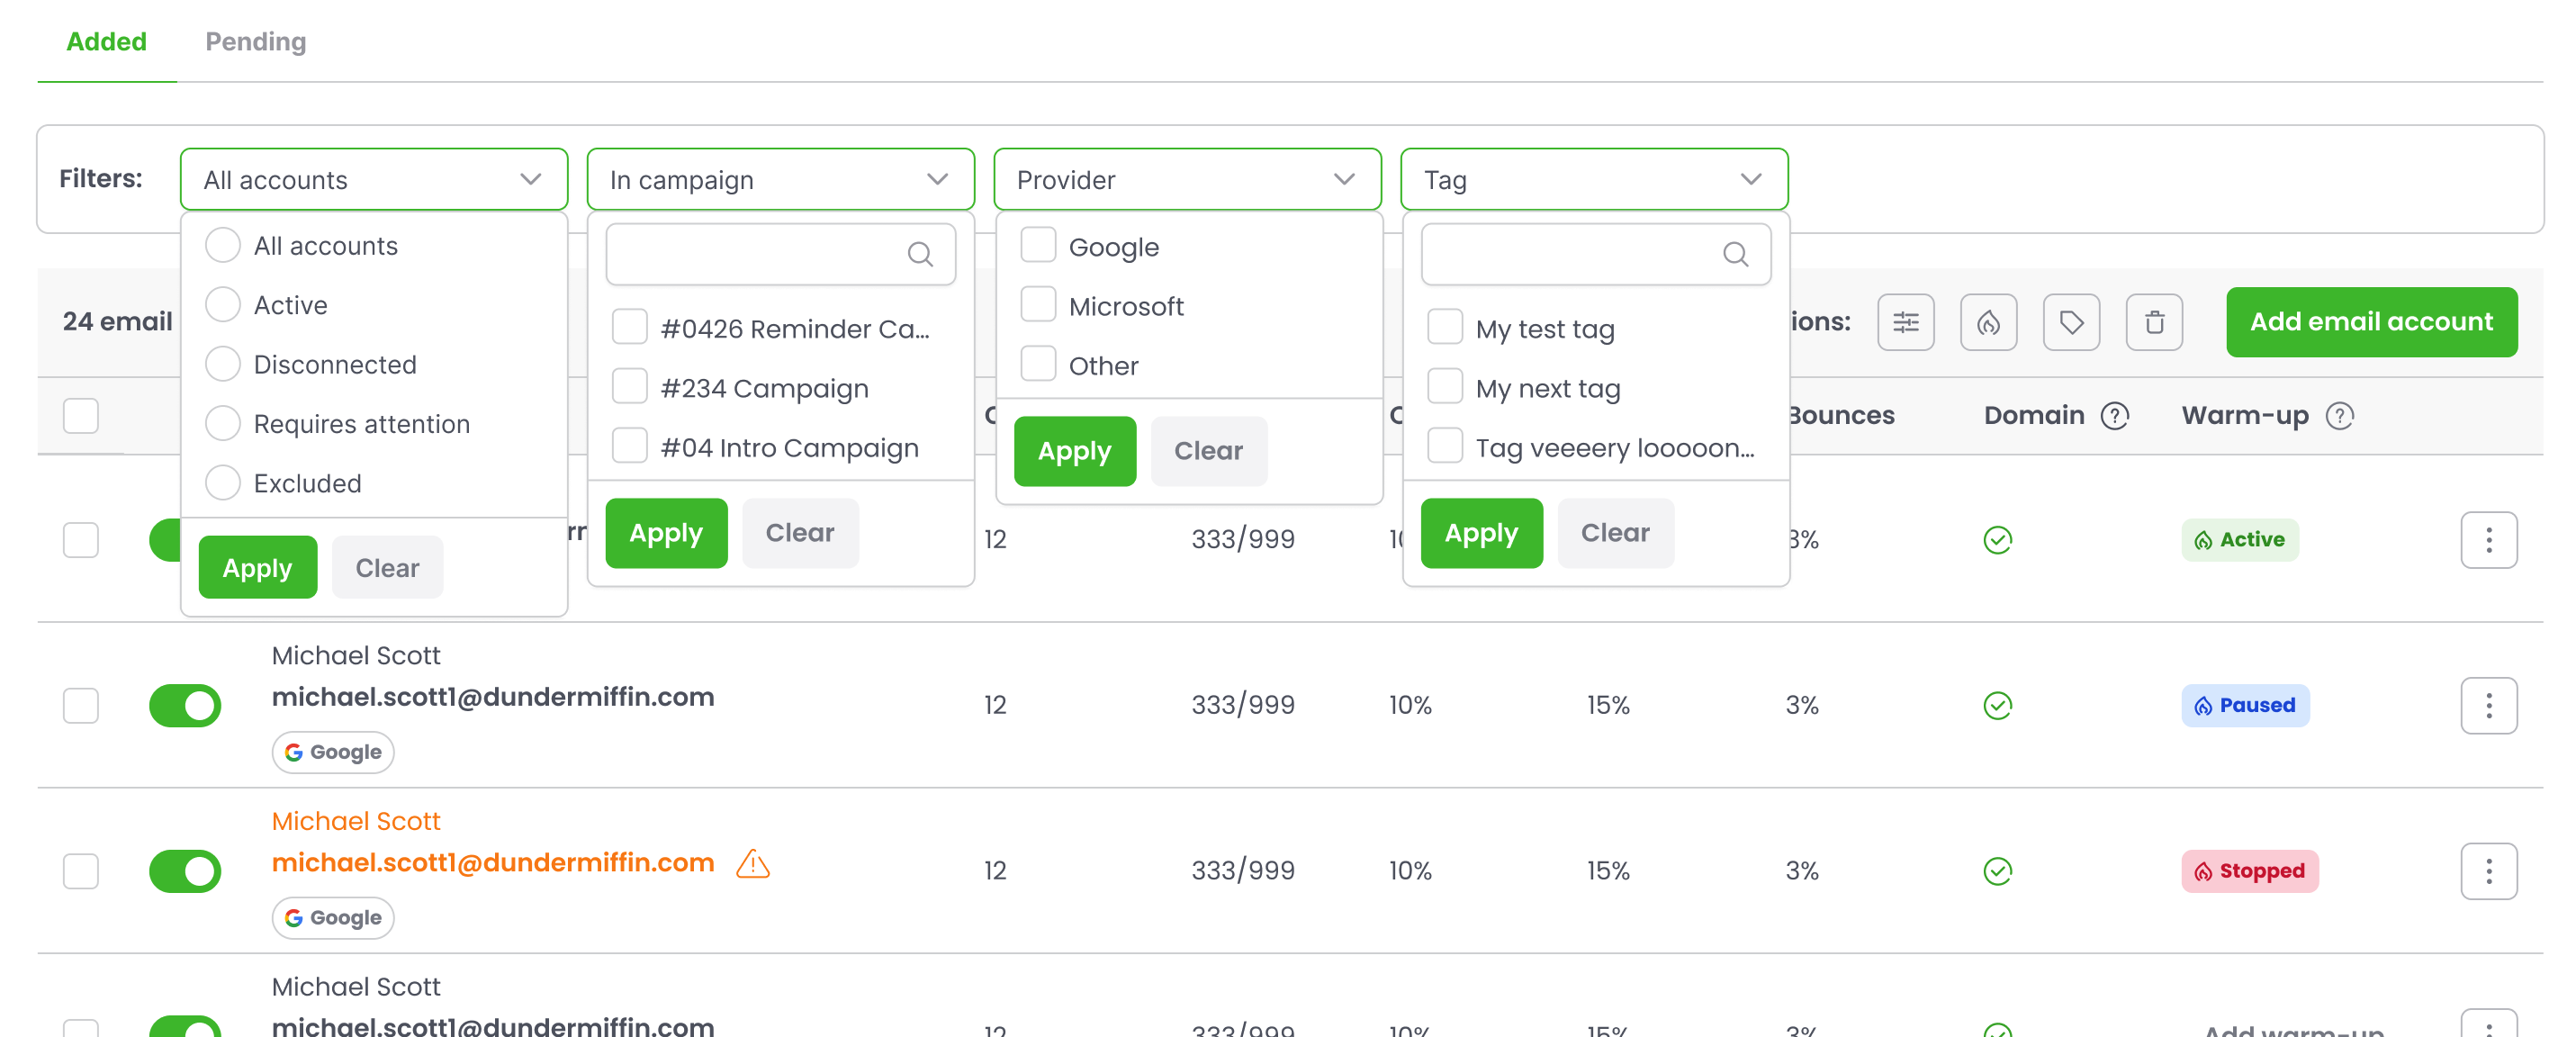The image size is (2576, 1037).
Task: Apply the Provider filter
Action: [1074, 451]
